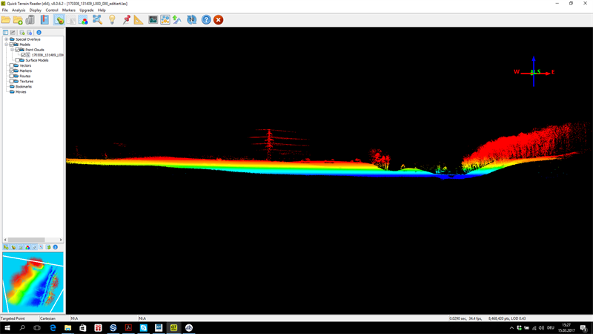Click the blue question mark help icon
Image resolution: width=593 pixels, height=334 pixels.
(206, 20)
